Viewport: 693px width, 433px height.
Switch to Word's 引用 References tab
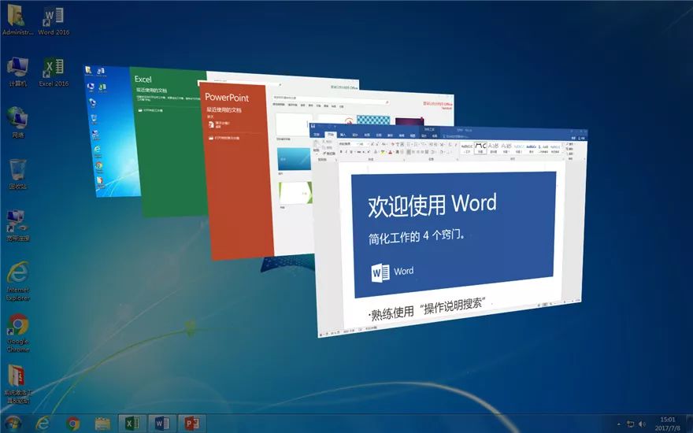(x=379, y=135)
